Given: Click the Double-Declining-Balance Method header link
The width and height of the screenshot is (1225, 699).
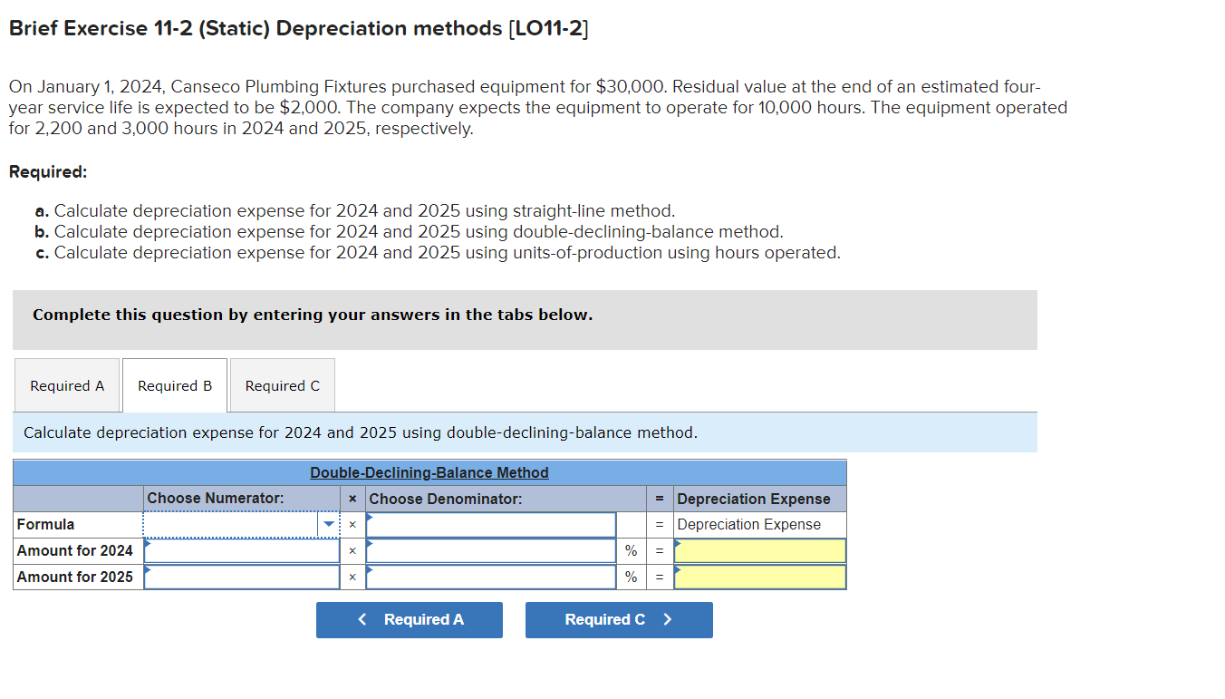Looking at the screenshot, I should pyautogui.click(x=429, y=472).
